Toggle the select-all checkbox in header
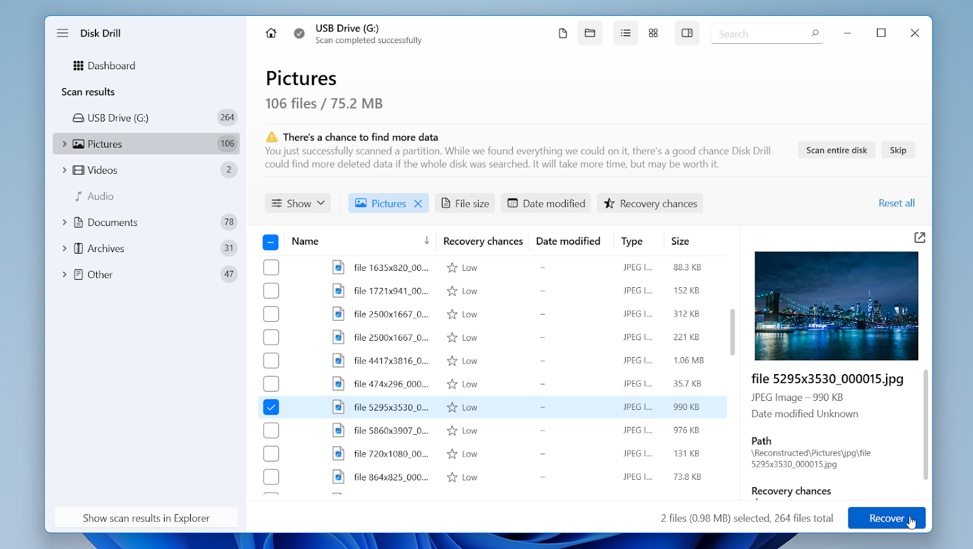Screen dimensions: 973x549 (x=271, y=242)
